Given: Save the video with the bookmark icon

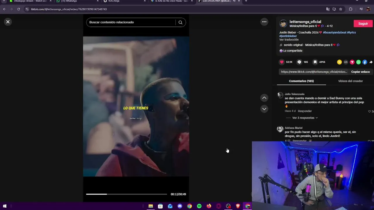Looking at the screenshot, I should [x=315, y=62].
